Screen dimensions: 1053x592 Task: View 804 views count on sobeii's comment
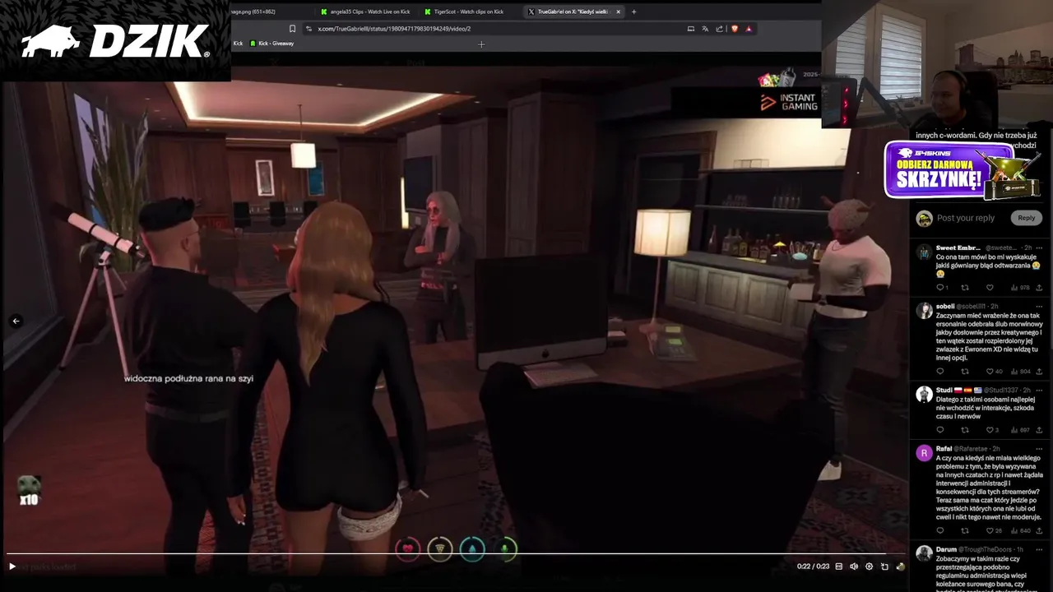tap(1019, 372)
